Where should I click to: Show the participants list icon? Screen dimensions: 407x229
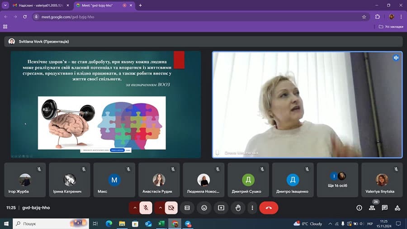(372, 208)
